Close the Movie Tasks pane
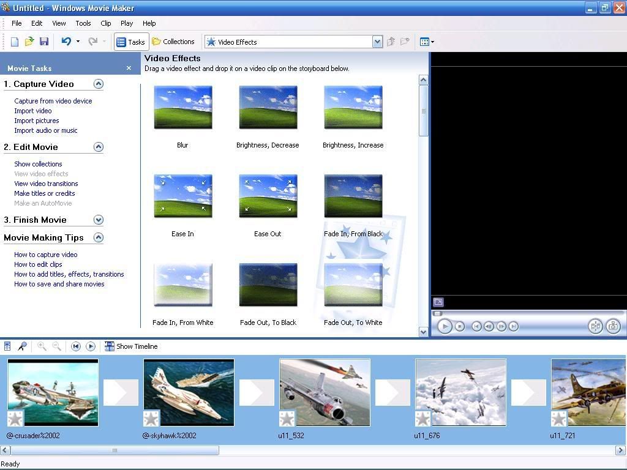 tap(129, 68)
